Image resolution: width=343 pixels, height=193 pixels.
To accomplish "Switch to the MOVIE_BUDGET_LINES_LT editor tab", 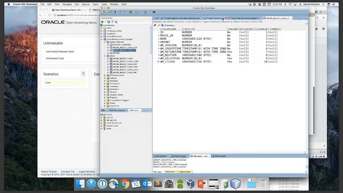I will (x=278, y=18).
